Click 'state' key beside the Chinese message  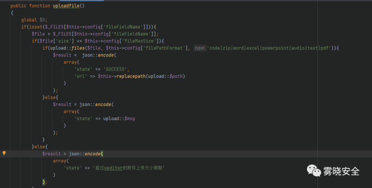[73, 168]
